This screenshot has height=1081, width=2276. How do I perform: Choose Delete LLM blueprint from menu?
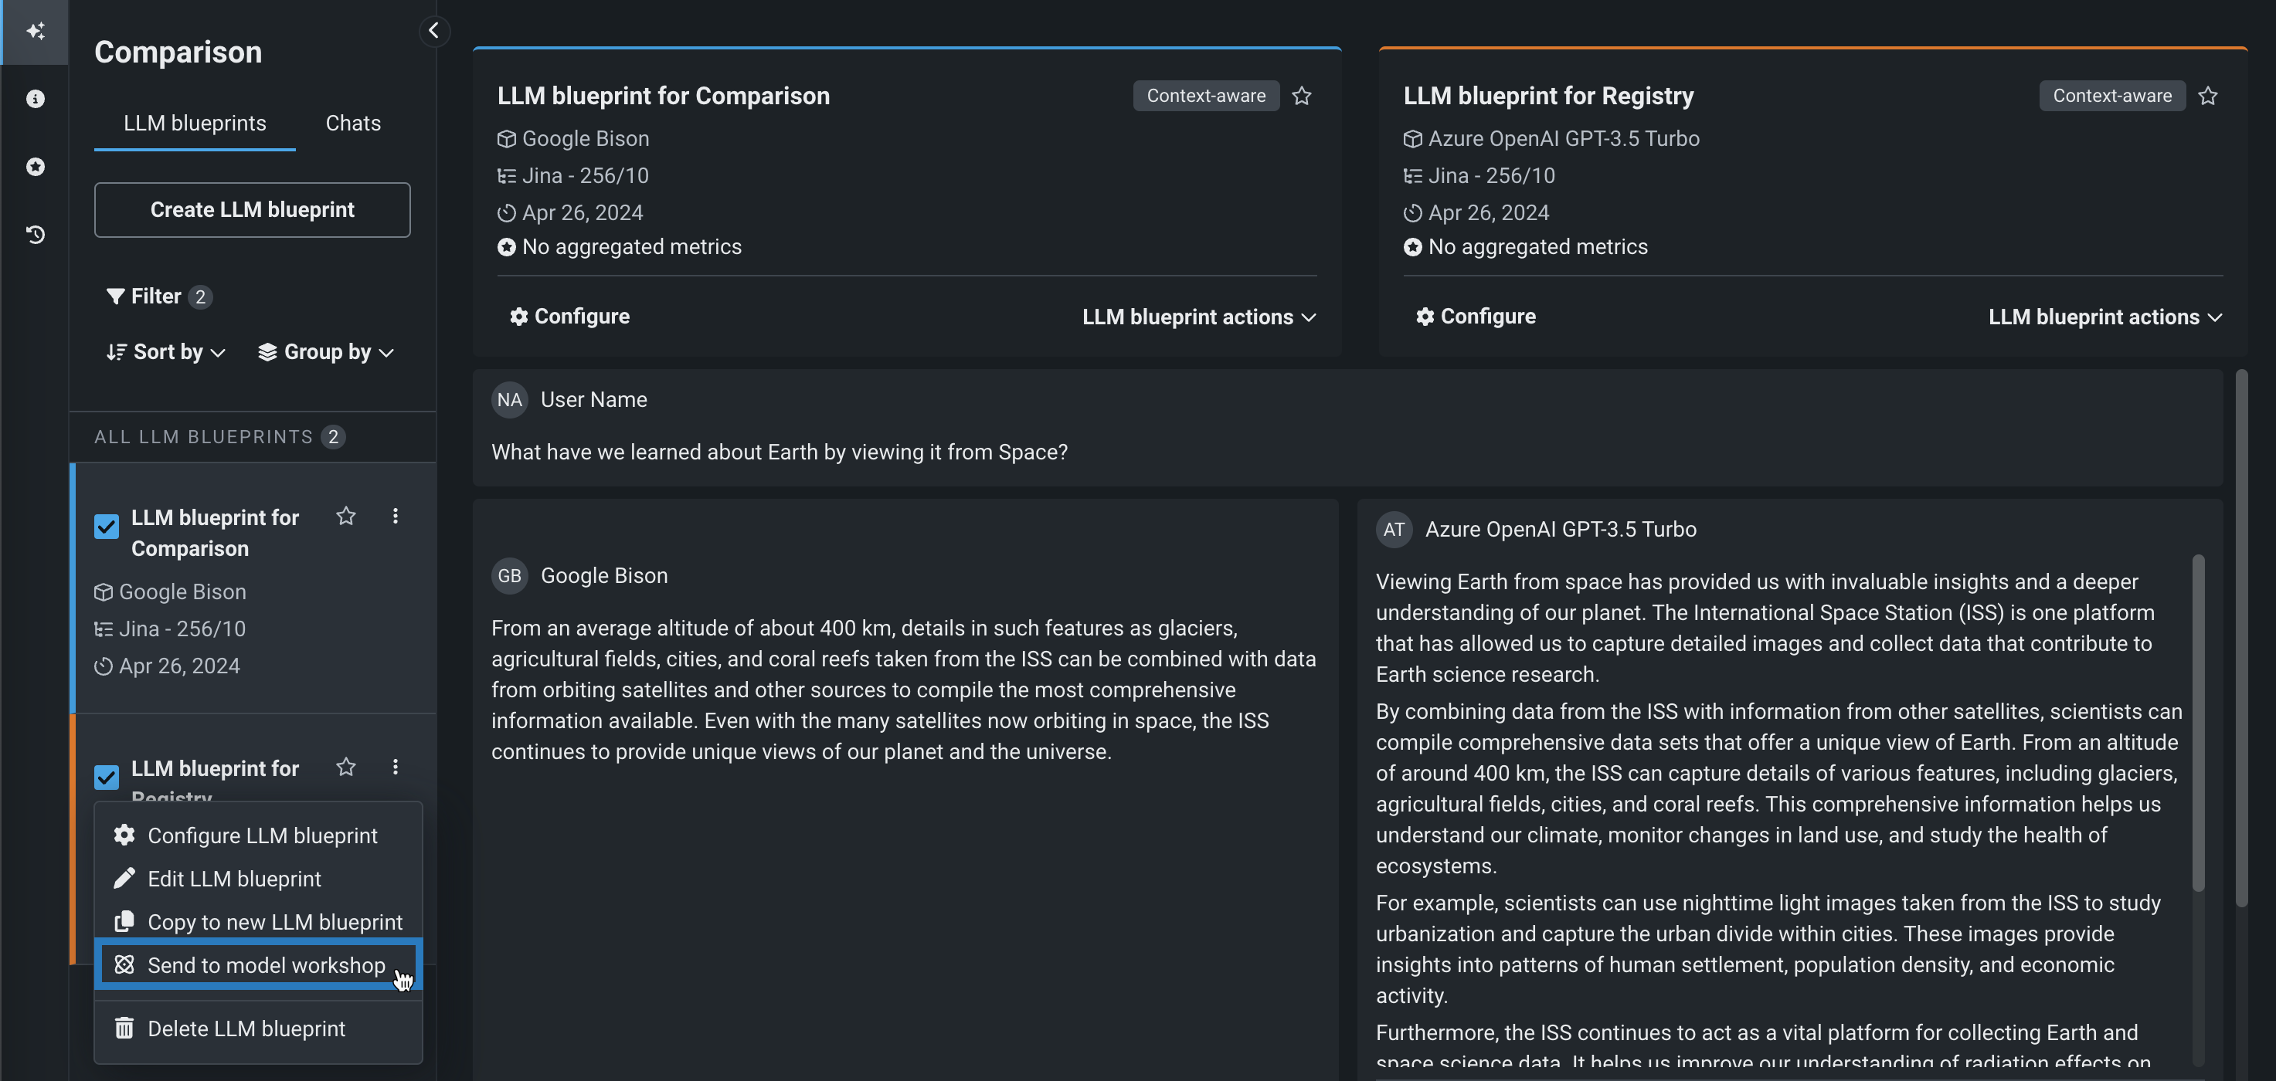pyautogui.click(x=246, y=1029)
